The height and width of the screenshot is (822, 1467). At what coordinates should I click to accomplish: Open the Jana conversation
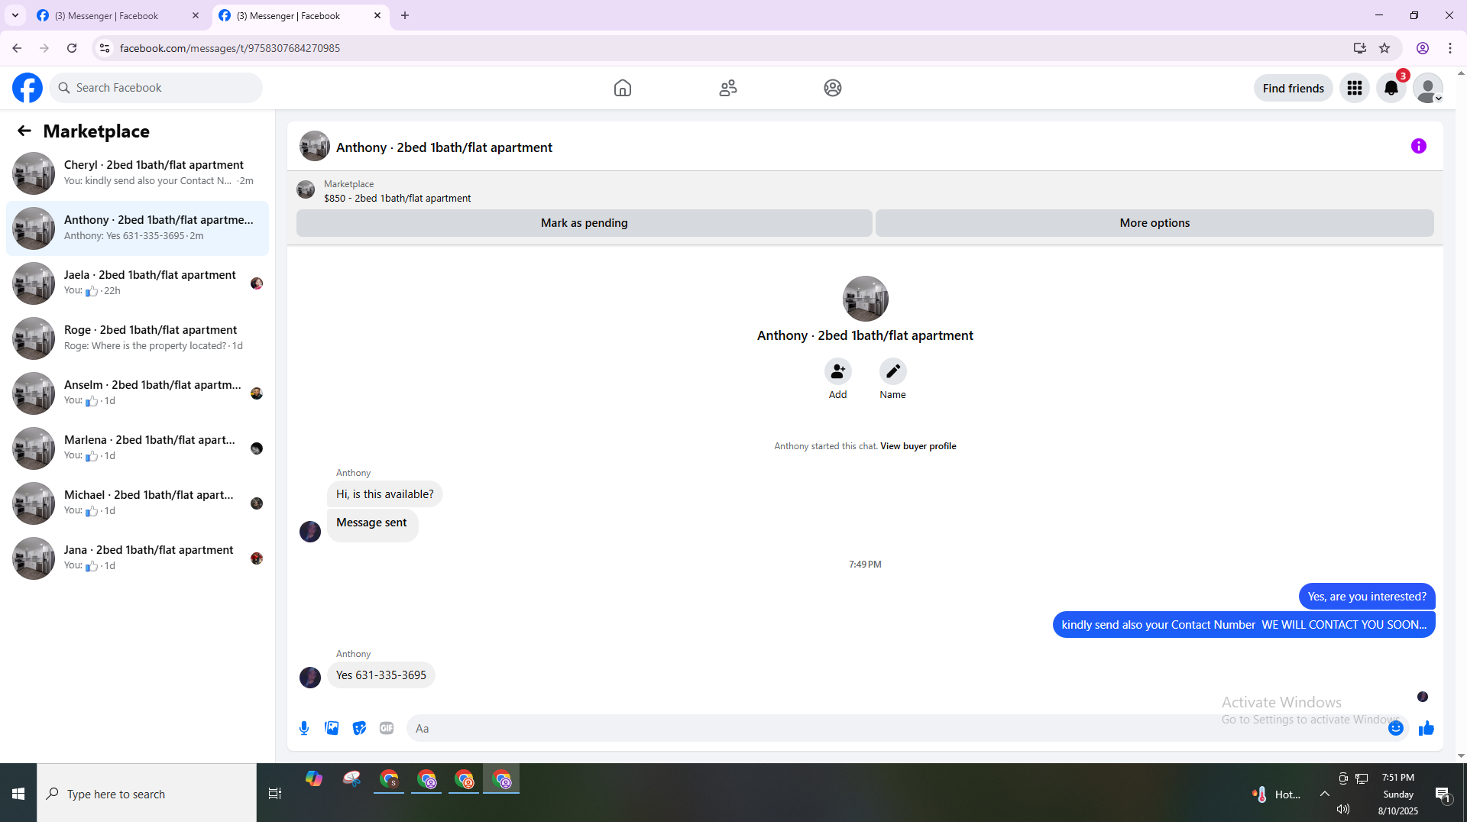pos(138,558)
